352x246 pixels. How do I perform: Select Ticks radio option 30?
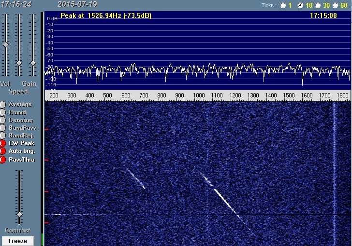[318, 6]
